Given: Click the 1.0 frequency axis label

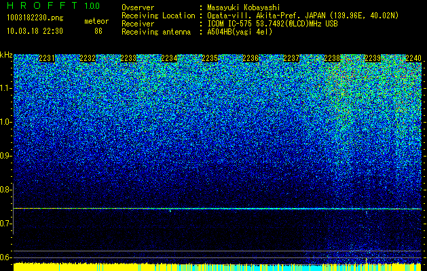Looking at the screenshot, I should coord(6,122).
